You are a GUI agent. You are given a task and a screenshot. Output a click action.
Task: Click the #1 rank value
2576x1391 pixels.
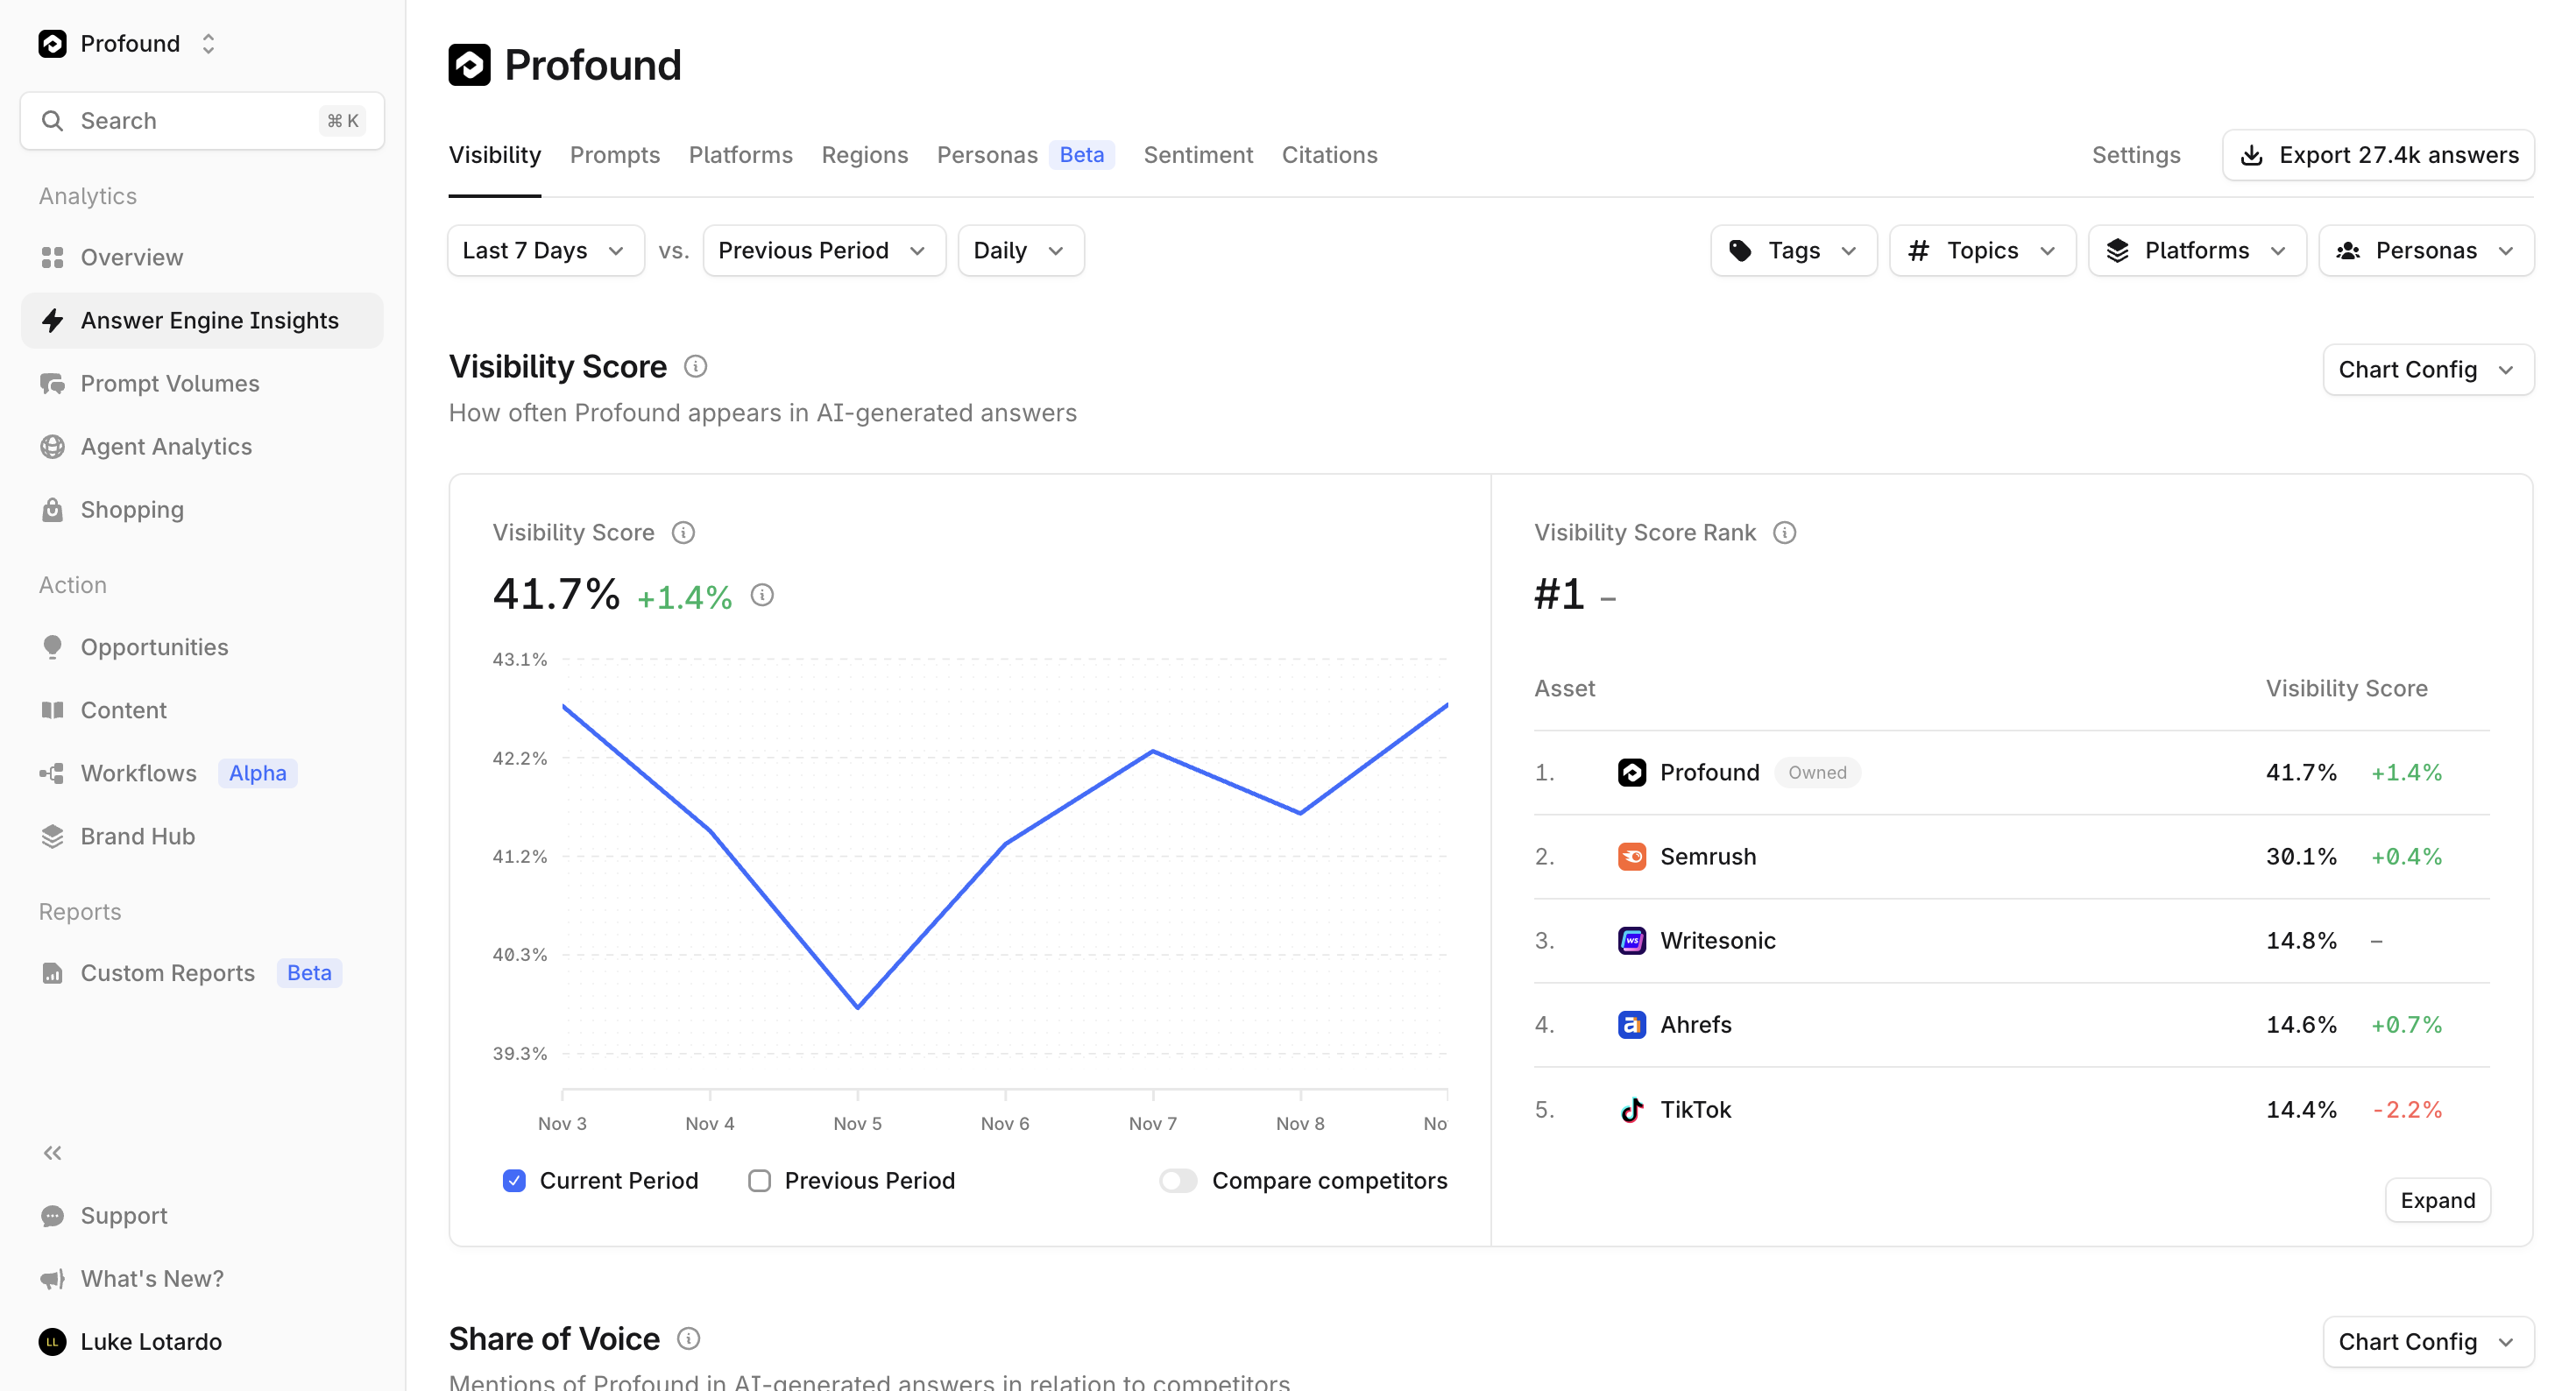click(1560, 594)
